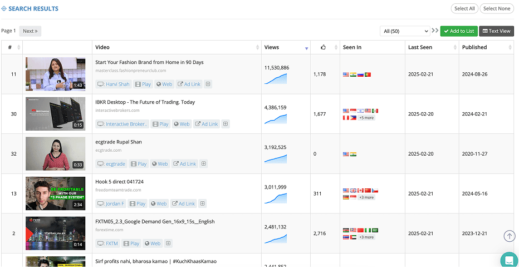Screen dimensions: 519x269
Task: Open the chat support bubble icon
Action: point(508,260)
